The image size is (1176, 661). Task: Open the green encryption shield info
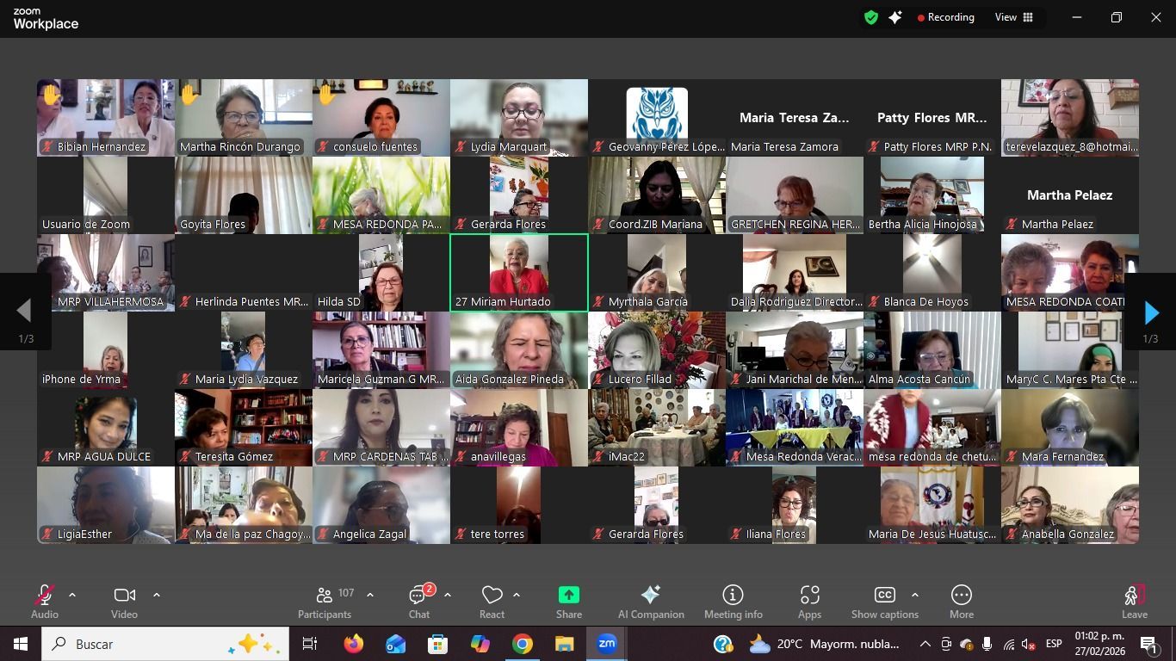(871, 17)
